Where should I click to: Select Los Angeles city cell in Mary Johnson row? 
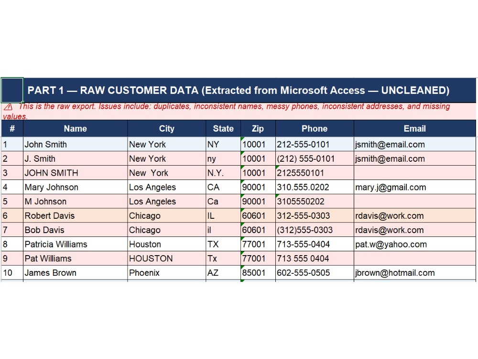[167, 187]
